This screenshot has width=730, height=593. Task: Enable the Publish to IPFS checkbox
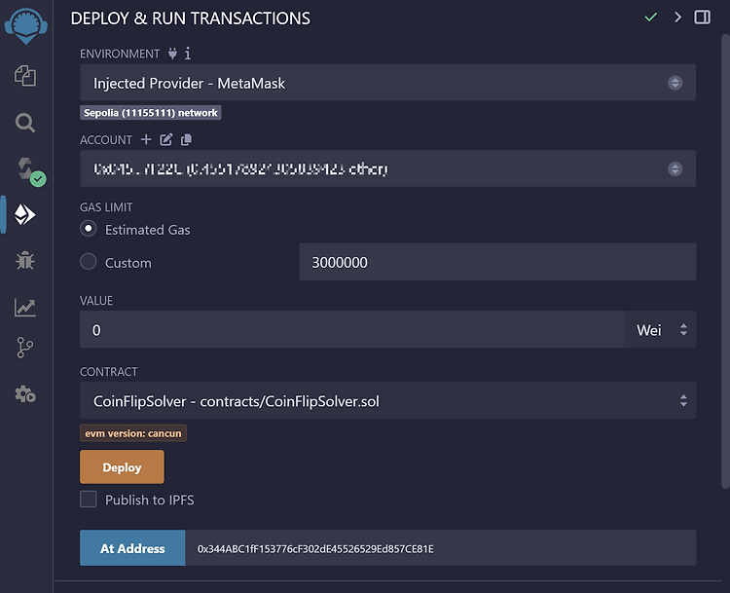89,499
